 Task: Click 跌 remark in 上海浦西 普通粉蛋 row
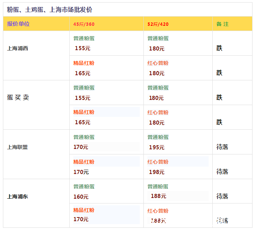point(219,48)
